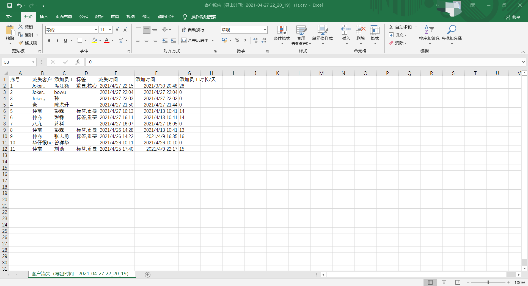Decrease font size with smaller A icon

pyautogui.click(x=125, y=30)
